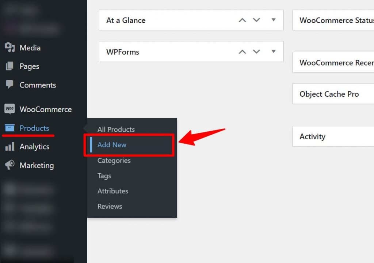Click the Comments speech bubble icon
The height and width of the screenshot is (263, 374).
(x=9, y=84)
